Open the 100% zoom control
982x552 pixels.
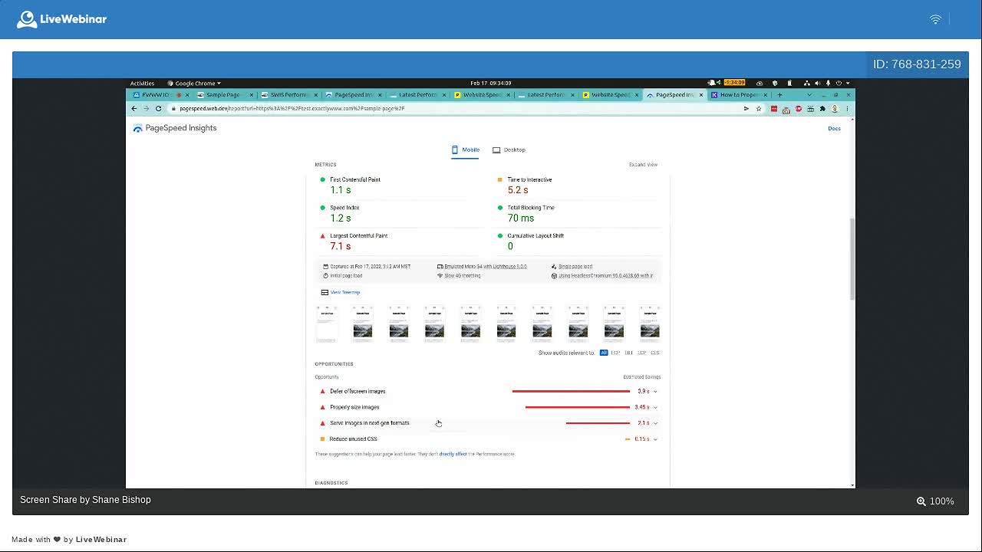[935, 501]
